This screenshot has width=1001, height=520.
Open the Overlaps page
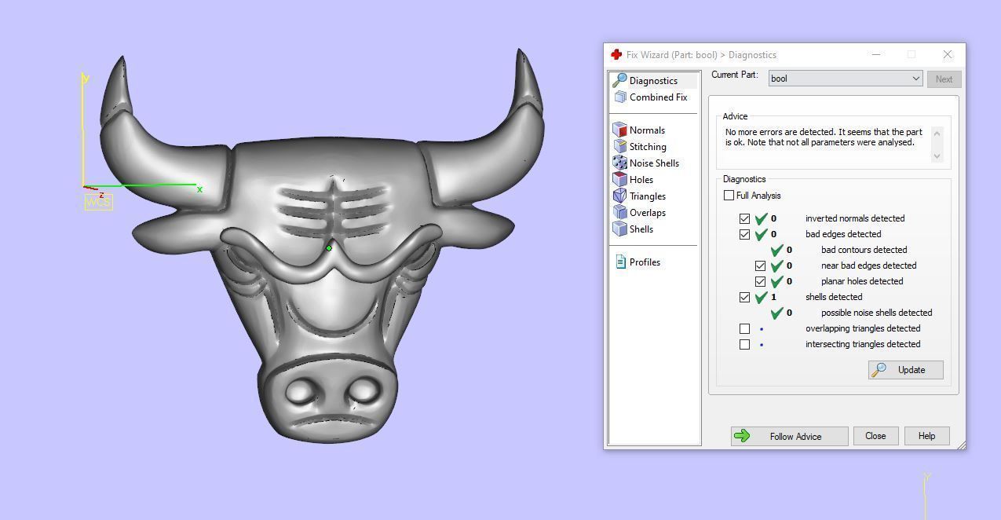tap(648, 213)
